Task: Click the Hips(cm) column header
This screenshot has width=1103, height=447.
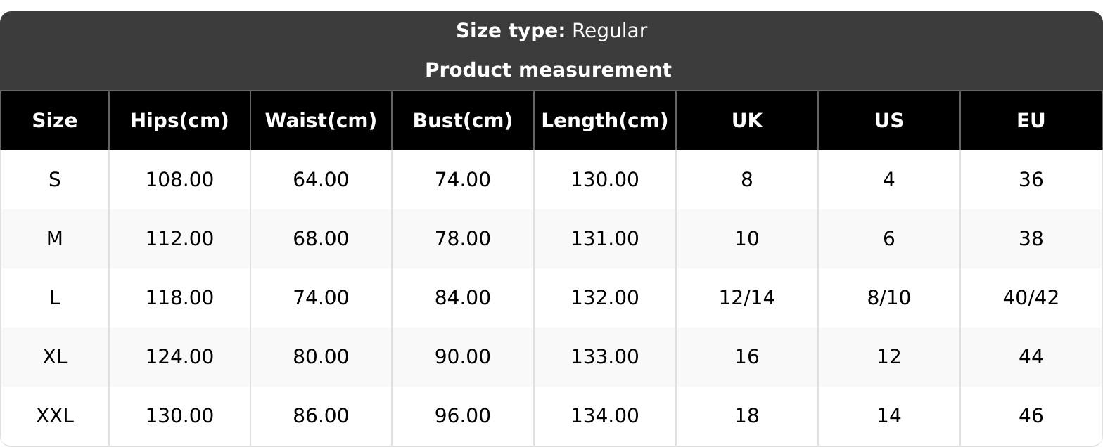Action: pyautogui.click(x=179, y=121)
